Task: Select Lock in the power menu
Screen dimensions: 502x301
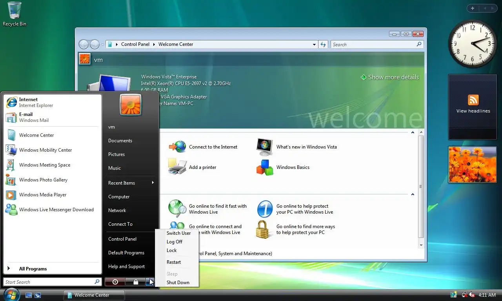Action: click(x=172, y=250)
